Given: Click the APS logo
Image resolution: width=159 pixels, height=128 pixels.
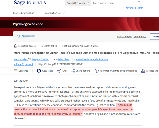Looking at the screenshot, I should click(x=26, y=37).
